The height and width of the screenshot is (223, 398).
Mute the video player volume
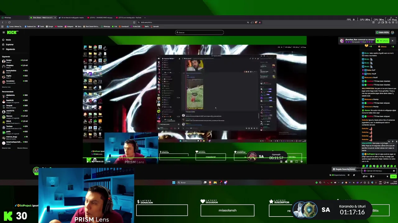93,161
